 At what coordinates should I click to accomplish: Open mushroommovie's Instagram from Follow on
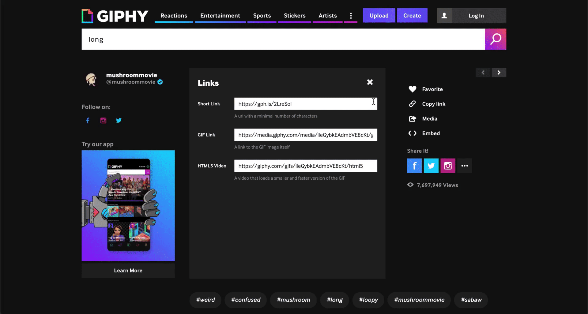pos(103,121)
